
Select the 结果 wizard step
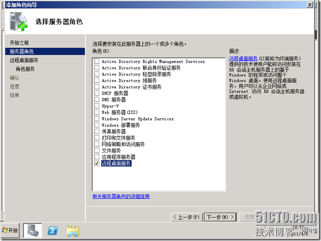pyautogui.click(x=14, y=95)
